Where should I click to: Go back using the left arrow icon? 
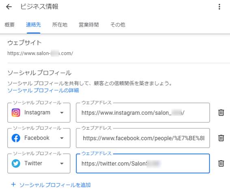point(9,7)
